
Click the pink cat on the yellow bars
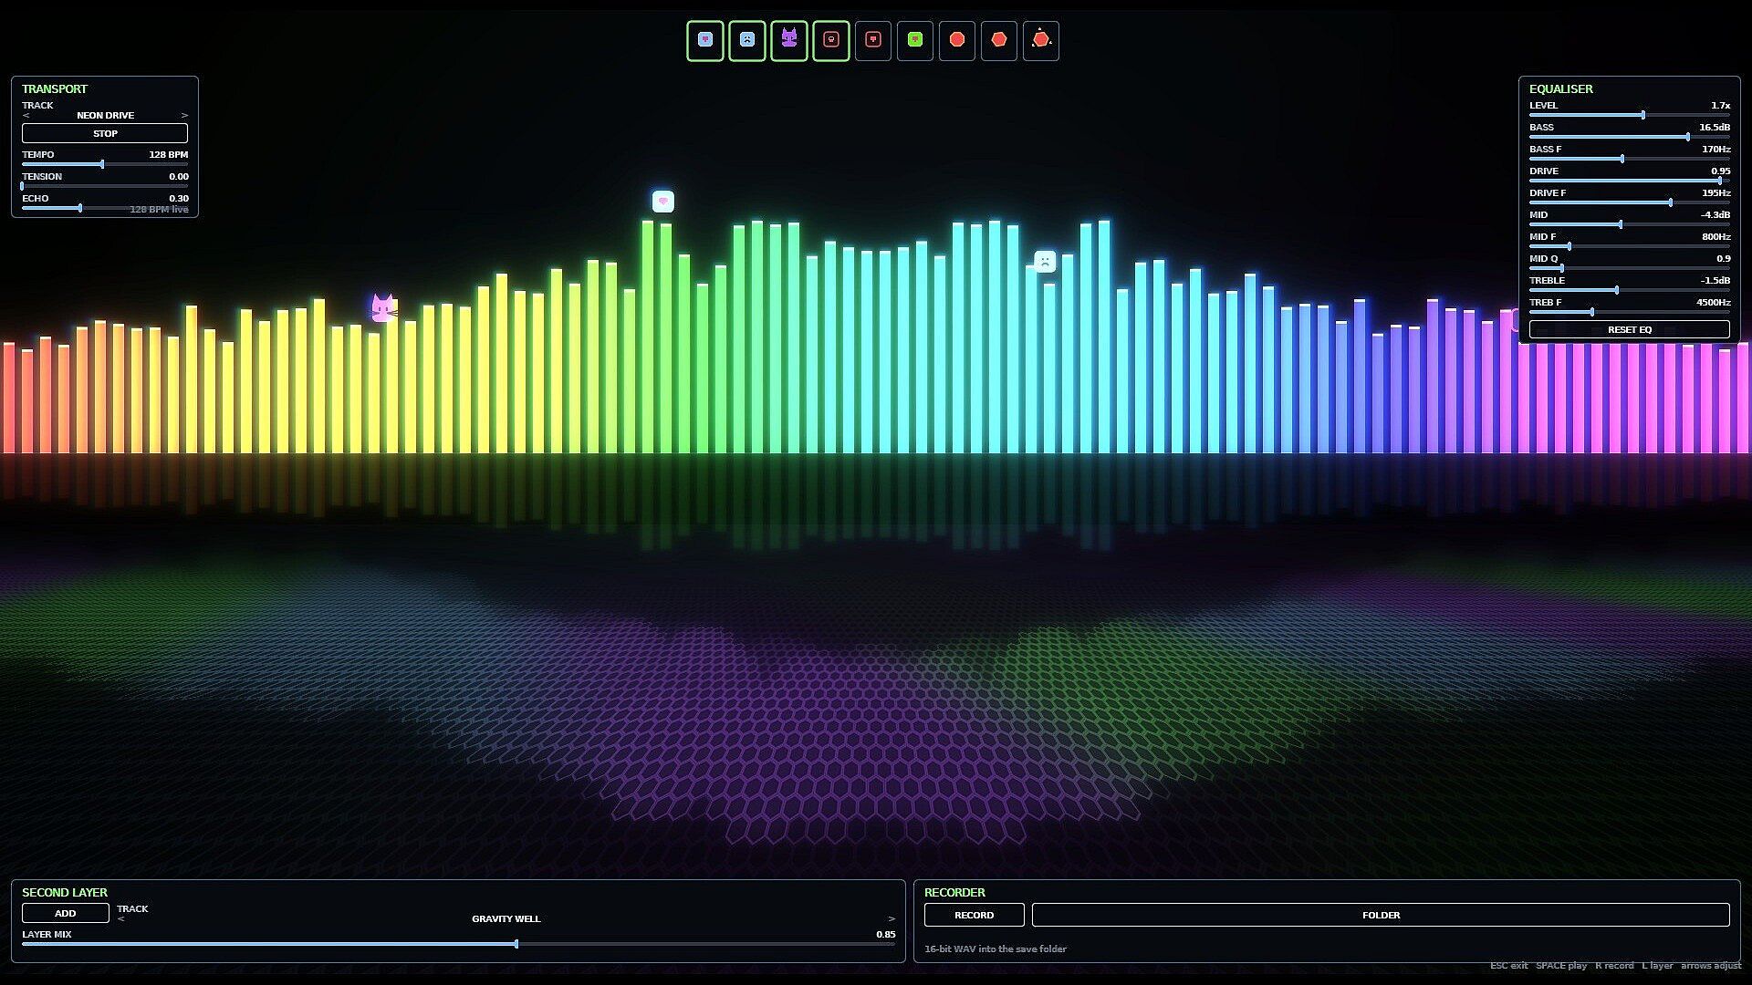tap(383, 308)
